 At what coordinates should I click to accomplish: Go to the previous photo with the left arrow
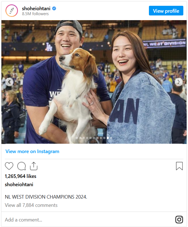[9, 82]
